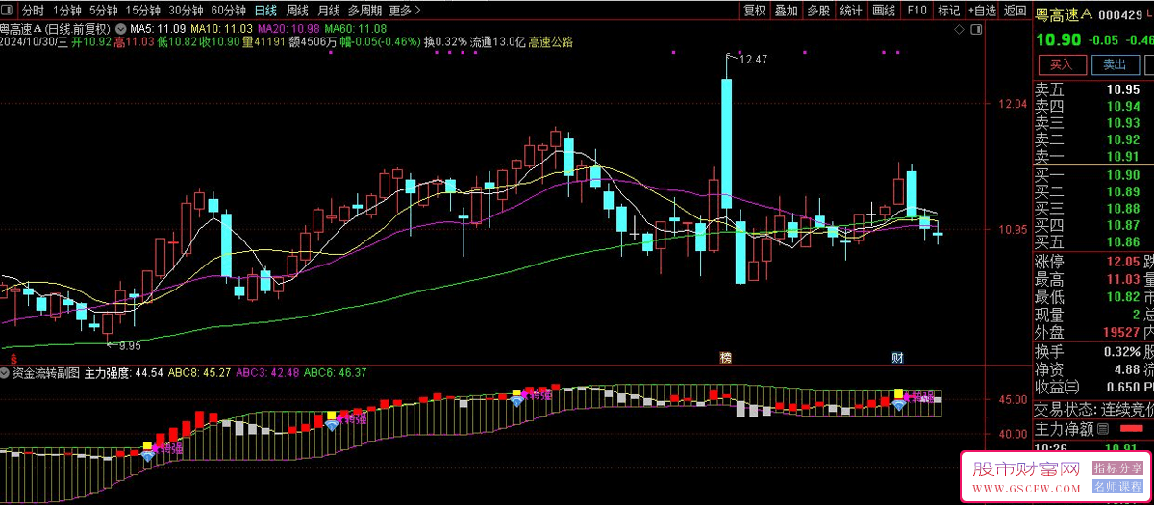Open the 统计 statistics tool
This screenshot has width=1154, height=505.
click(x=851, y=11)
